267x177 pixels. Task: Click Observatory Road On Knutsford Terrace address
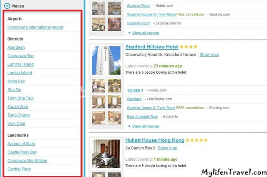(161, 55)
